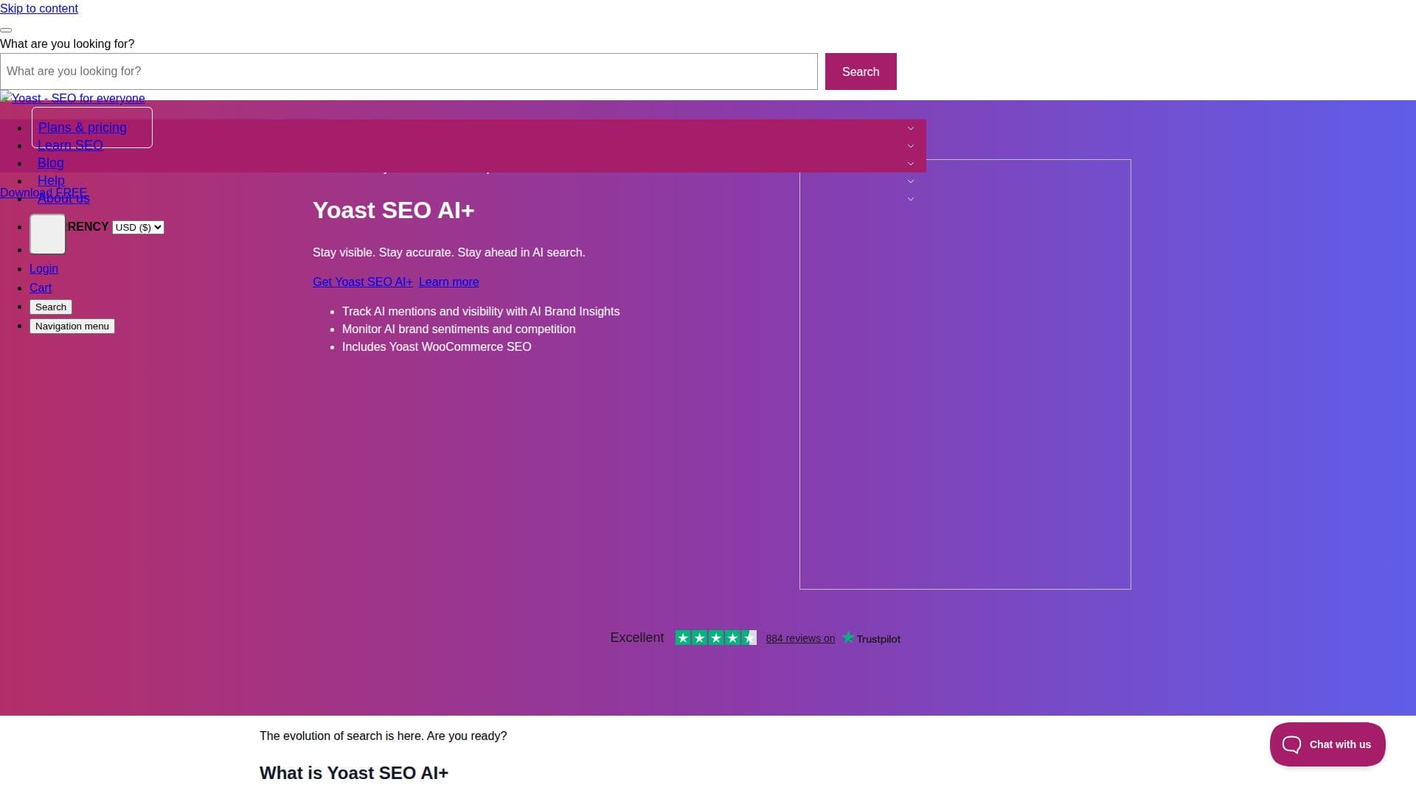Click the magenta Search button

[861, 71]
